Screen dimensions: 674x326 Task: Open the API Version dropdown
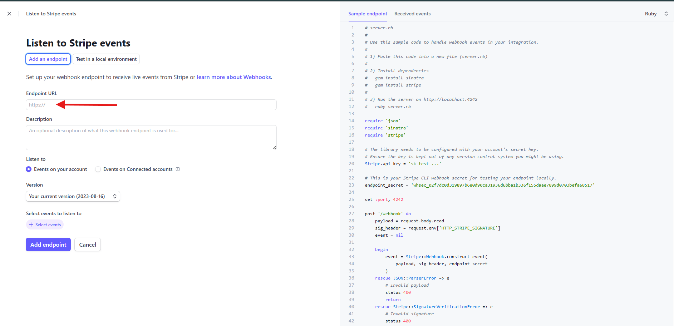73,196
